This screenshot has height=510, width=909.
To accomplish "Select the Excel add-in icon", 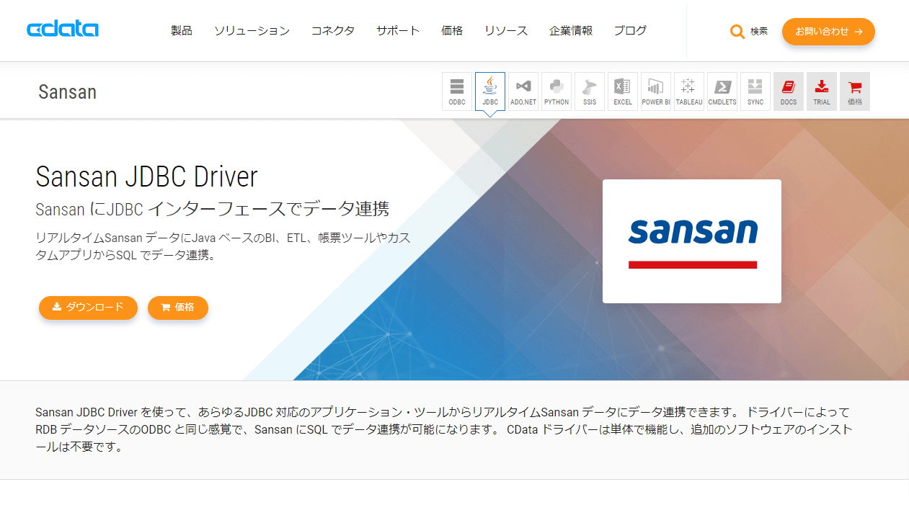I will [x=623, y=91].
